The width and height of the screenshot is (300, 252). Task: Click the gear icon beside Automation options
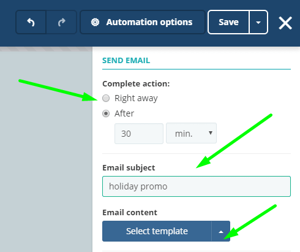pos(95,22)
